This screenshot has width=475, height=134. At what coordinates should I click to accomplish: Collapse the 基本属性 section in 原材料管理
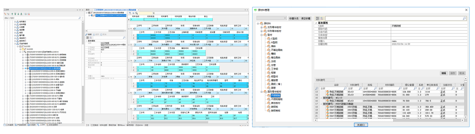(316, 23)
